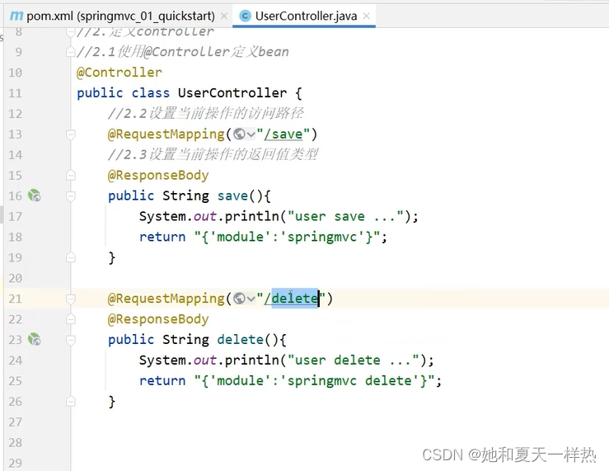Collapse the comment block at line 9

coord(71,52)
